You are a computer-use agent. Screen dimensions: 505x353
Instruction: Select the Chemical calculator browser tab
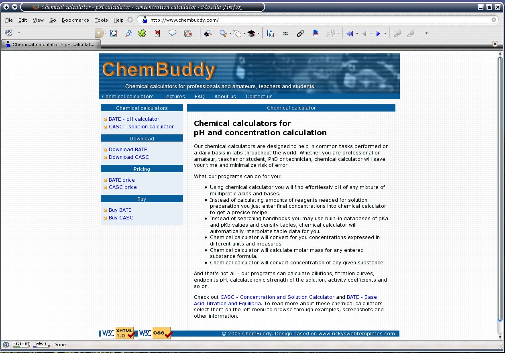coord(51,45)
